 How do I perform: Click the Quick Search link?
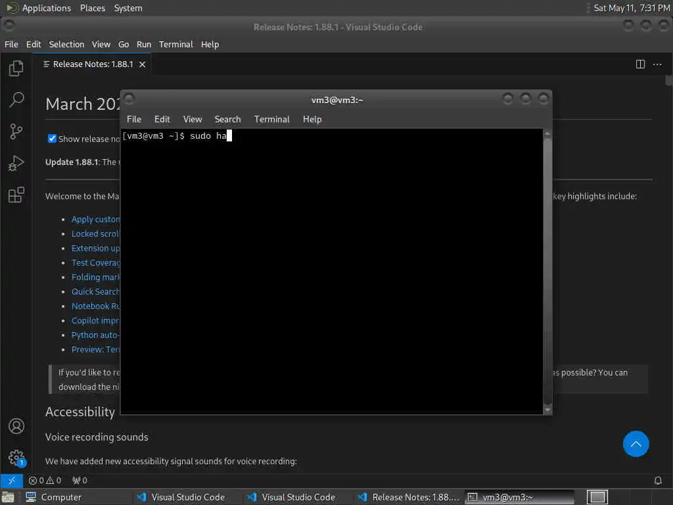95,291
